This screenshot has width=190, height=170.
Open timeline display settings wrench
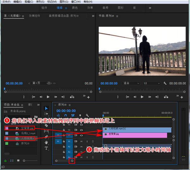point(87,115)
